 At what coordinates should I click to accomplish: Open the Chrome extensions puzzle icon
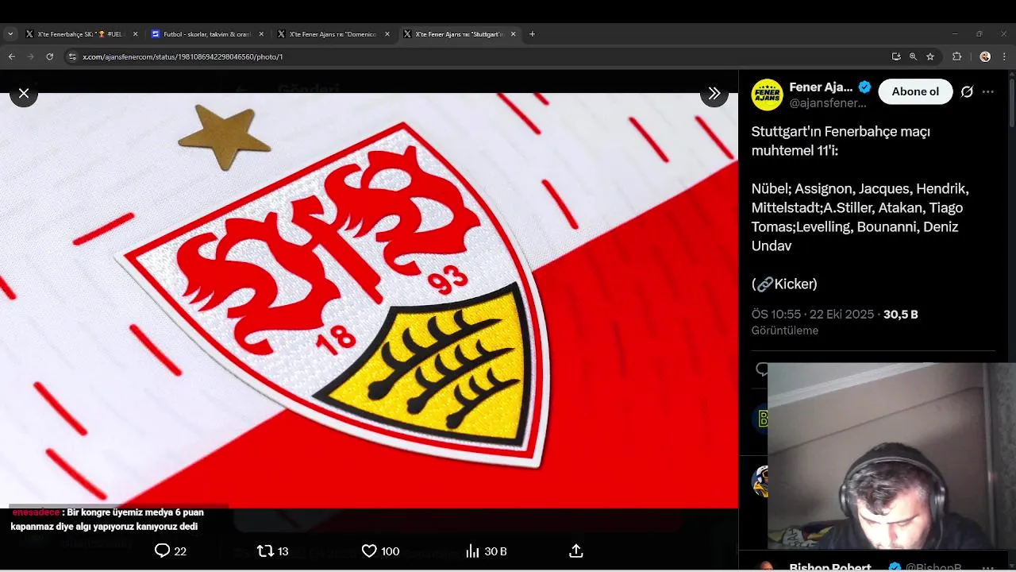pos(956,56)
